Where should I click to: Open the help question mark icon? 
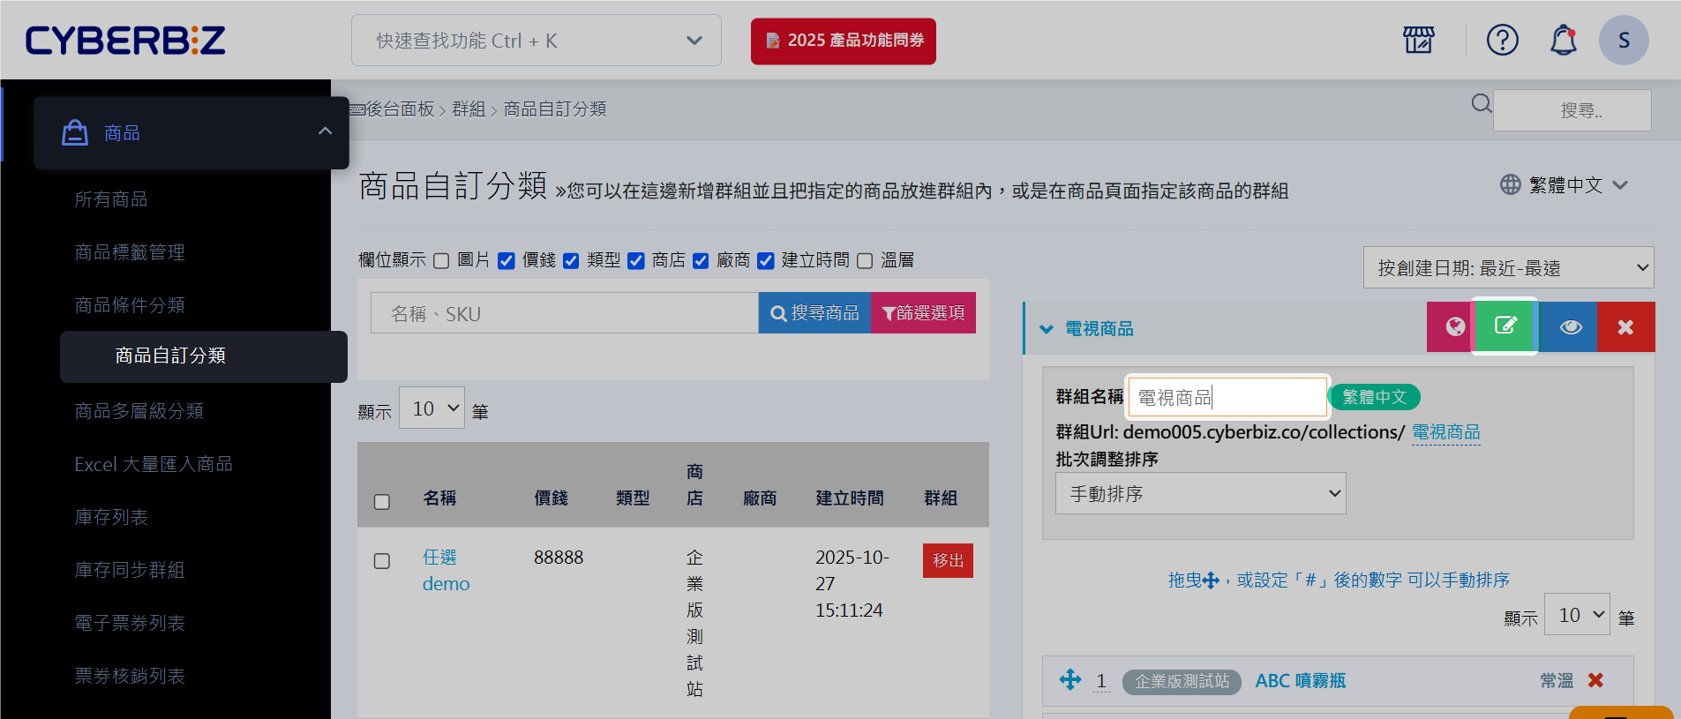click(1502, 40)
